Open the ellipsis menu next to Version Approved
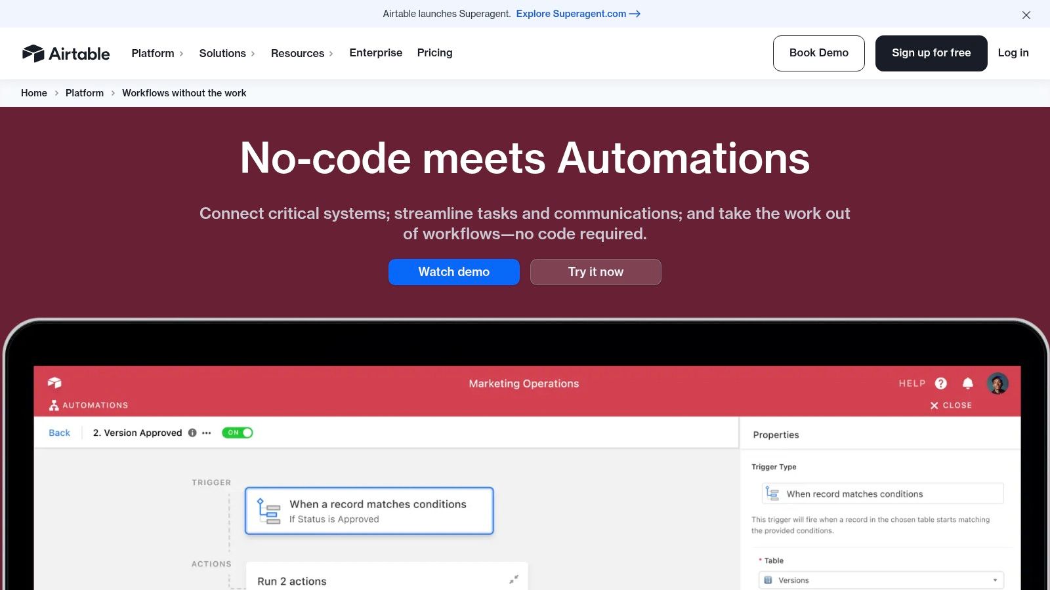The width and height of the screenshot is (1050, 590). click(206, 433)
